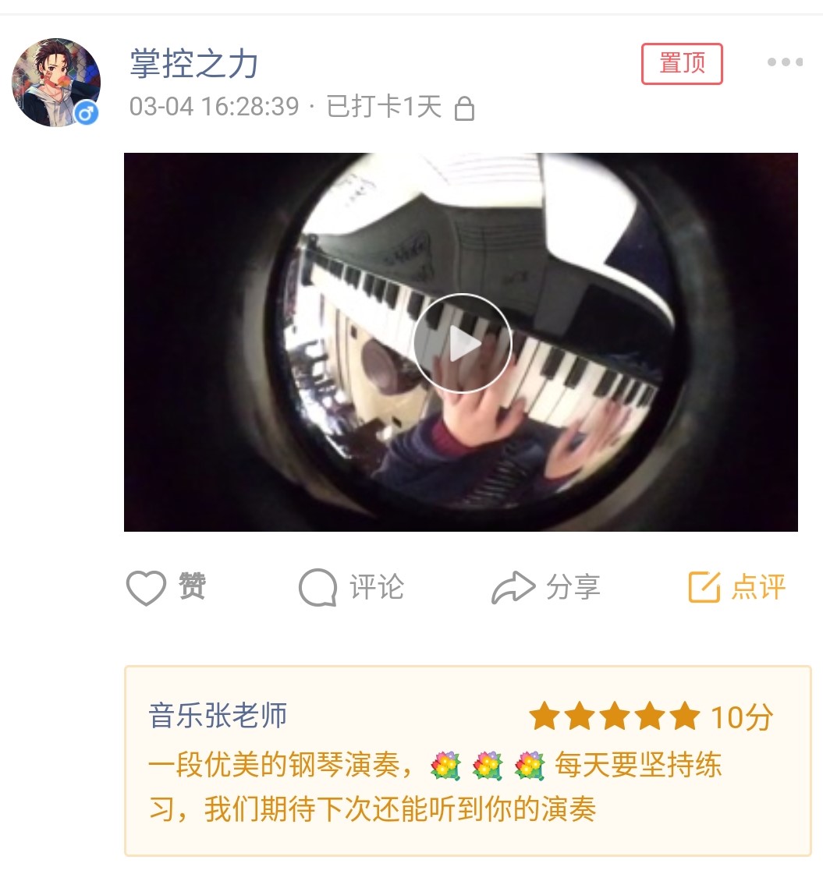
Task: Click the 置顶 pin-to-top button
Action: point(681,64)
